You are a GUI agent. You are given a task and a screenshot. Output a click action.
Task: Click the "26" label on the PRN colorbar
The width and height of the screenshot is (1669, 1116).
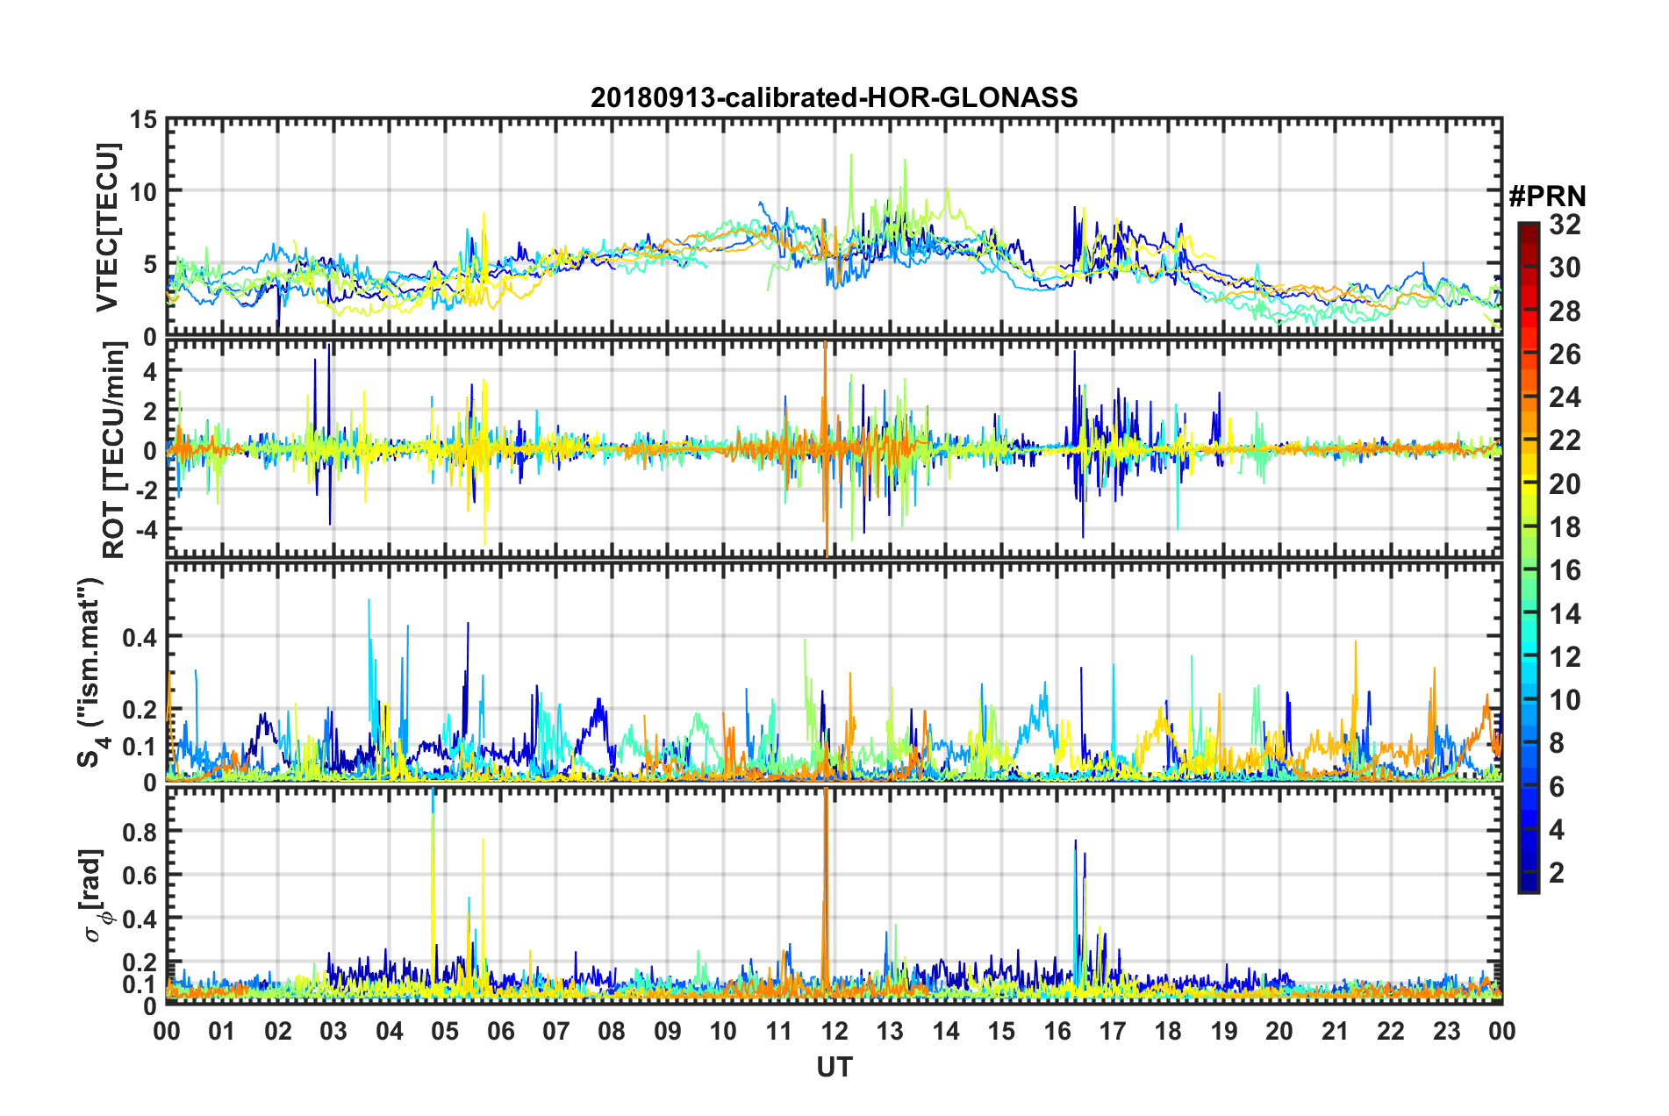click(x=1565, y=354)
